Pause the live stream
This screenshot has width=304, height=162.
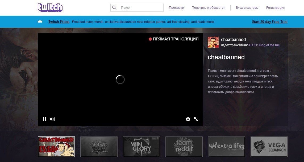coord(44,119)
